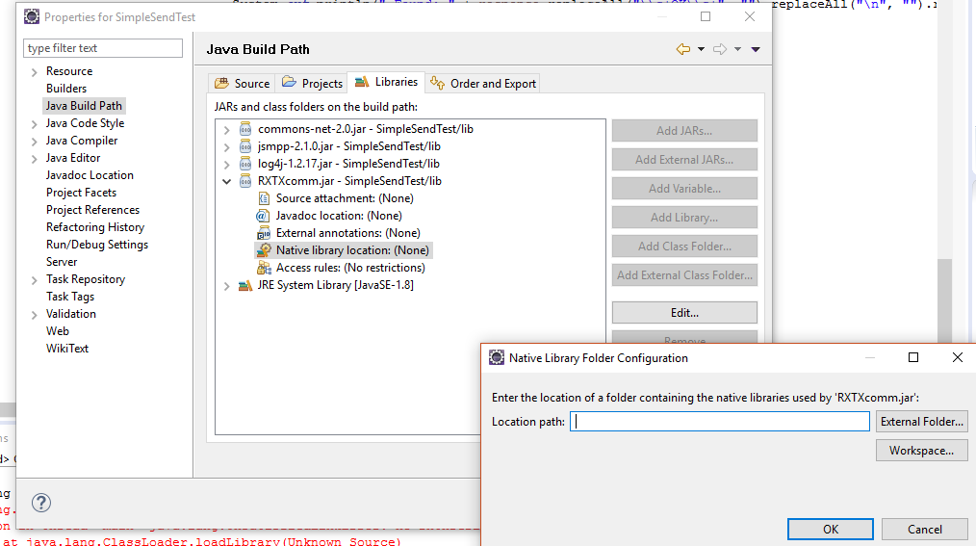976x546 pixels.
Task: Open the Projects tab
Action: tap(312, 83)
